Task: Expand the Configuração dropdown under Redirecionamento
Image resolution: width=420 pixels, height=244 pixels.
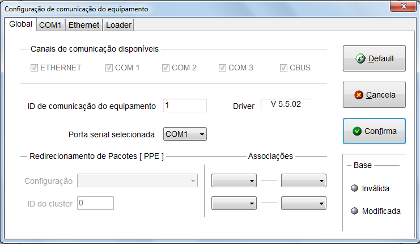Action: tap(137, 180)
